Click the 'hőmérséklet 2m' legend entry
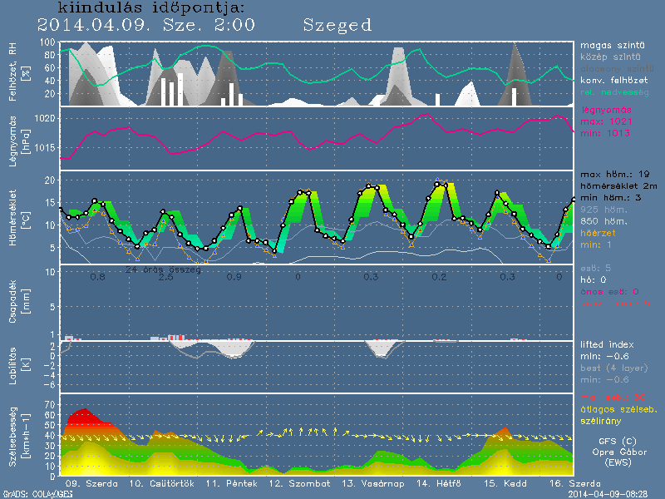665x499 pixels. point(617,187)
